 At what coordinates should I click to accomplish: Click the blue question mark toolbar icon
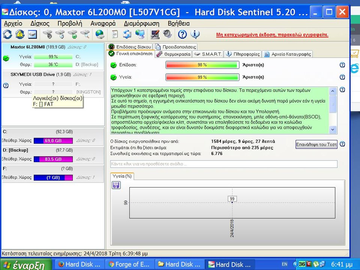[182, 34]
